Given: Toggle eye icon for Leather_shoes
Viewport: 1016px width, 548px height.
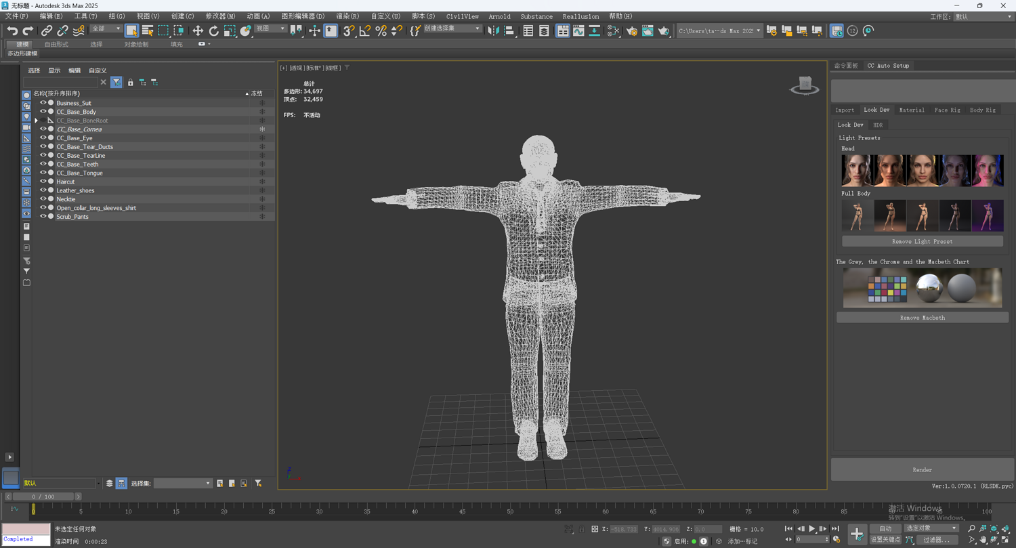Looking at the screenshot, I should pyautogui.click(x=43, y=190).
